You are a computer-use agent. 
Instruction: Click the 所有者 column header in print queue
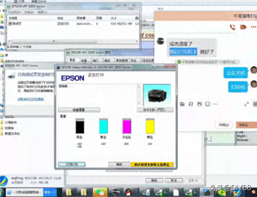[81, 18]
